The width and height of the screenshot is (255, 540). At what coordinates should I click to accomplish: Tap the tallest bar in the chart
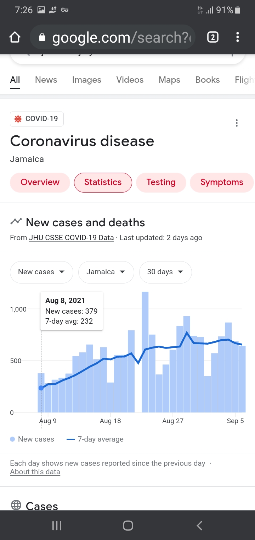(145, 352)
